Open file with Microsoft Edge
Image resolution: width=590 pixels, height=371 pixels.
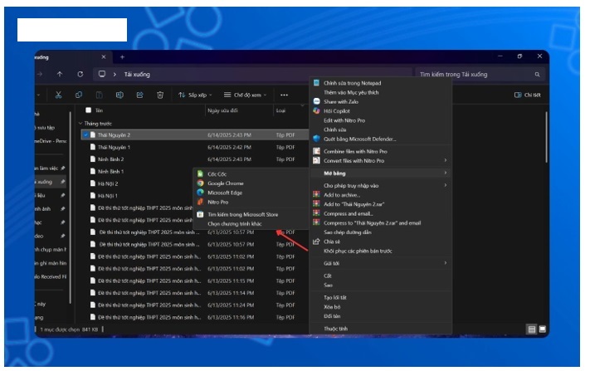(225, 192)
